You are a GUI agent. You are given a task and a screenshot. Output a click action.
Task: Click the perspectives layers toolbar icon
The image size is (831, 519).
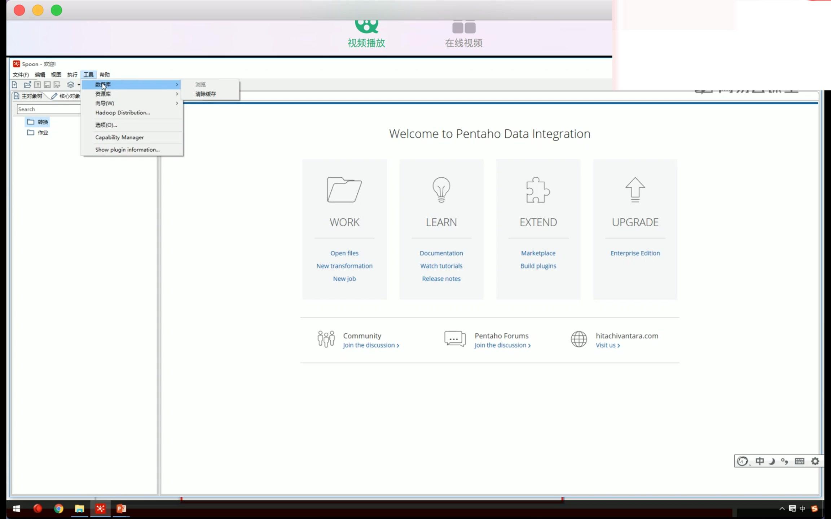[70, 85]
